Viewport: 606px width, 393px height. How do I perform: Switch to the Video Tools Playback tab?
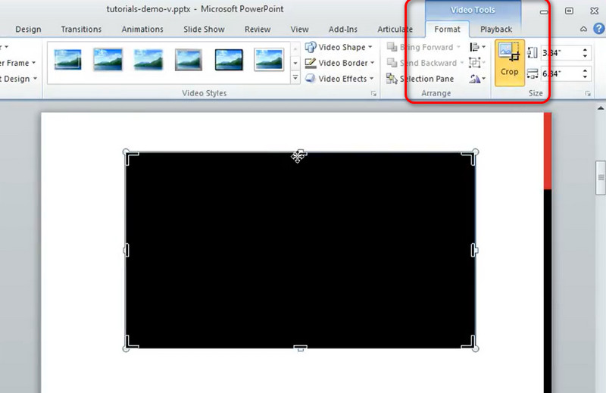(496, 30)
